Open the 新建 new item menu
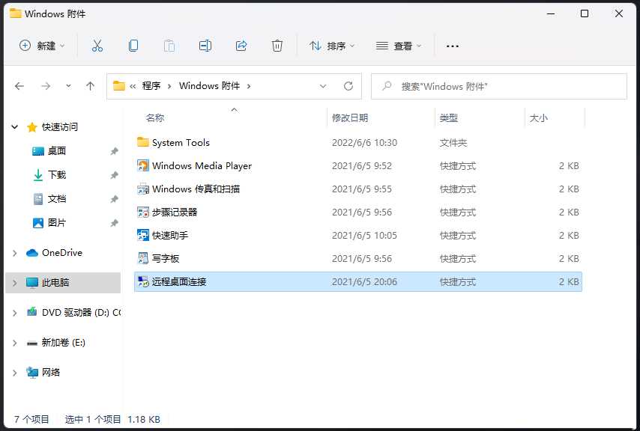 pos(42,46)
